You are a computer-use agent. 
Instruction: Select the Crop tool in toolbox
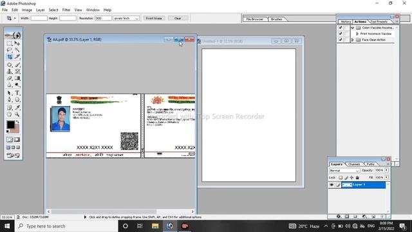click(10, 57)
